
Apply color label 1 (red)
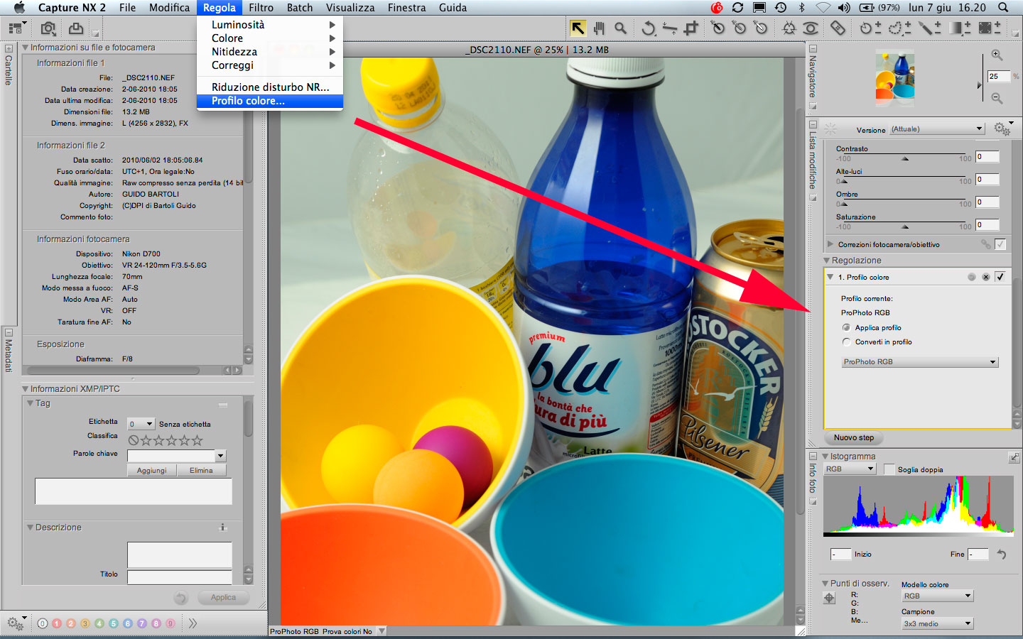(57, 623)
